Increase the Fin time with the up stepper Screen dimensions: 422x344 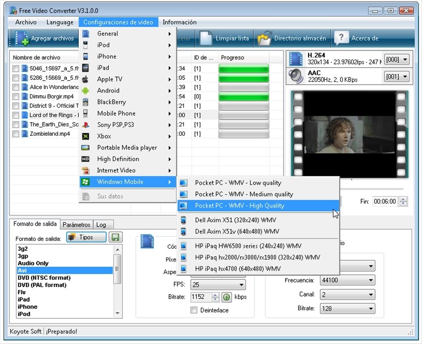402,199
